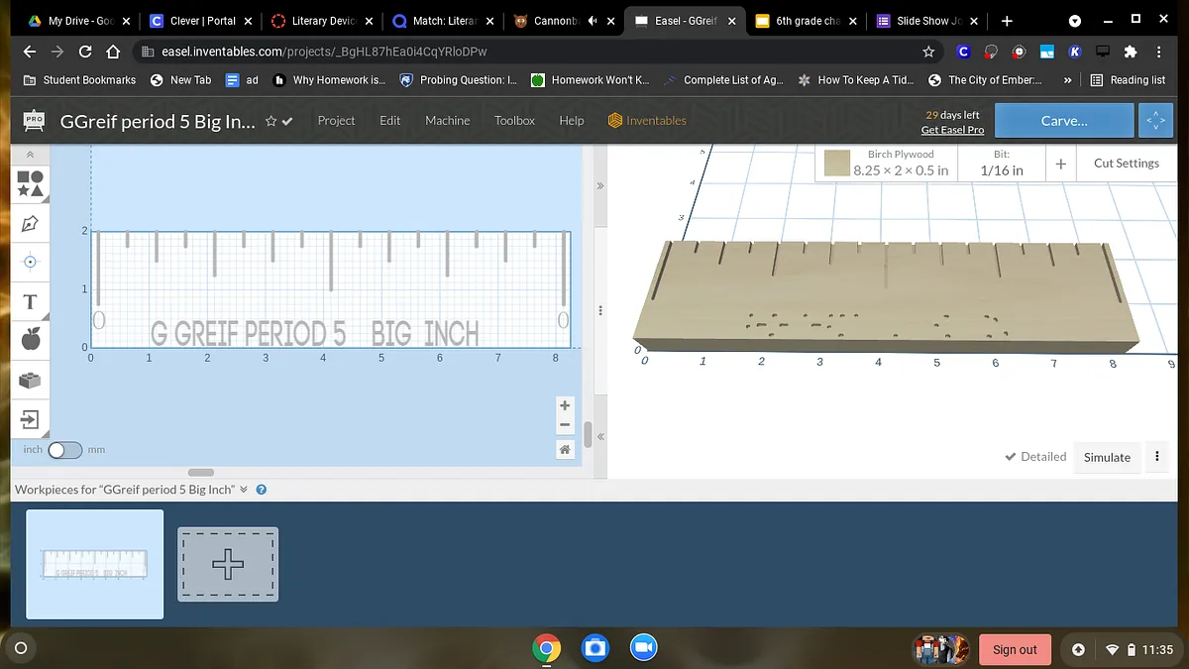
Task: Open workpieces help question icon
Action: [x=261, y=490]
